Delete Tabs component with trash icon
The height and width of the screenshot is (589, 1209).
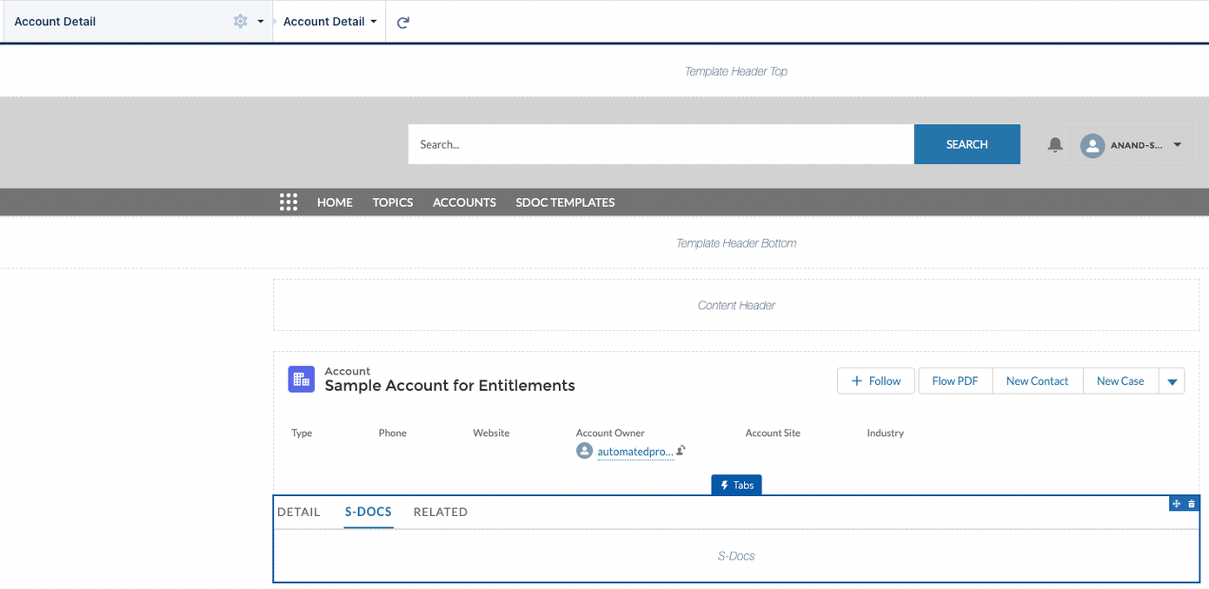point(1192,504)
